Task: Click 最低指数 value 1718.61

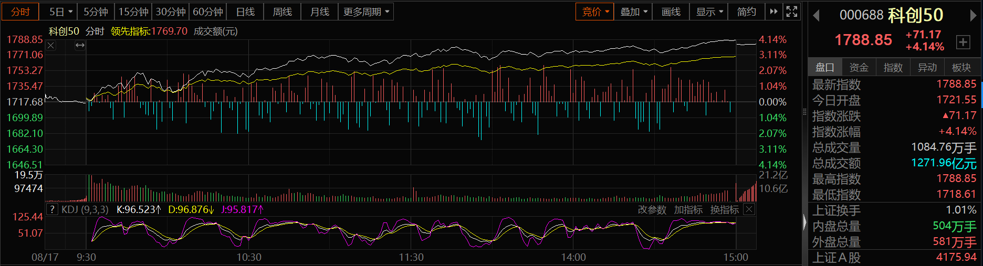Action: (956, 194)
